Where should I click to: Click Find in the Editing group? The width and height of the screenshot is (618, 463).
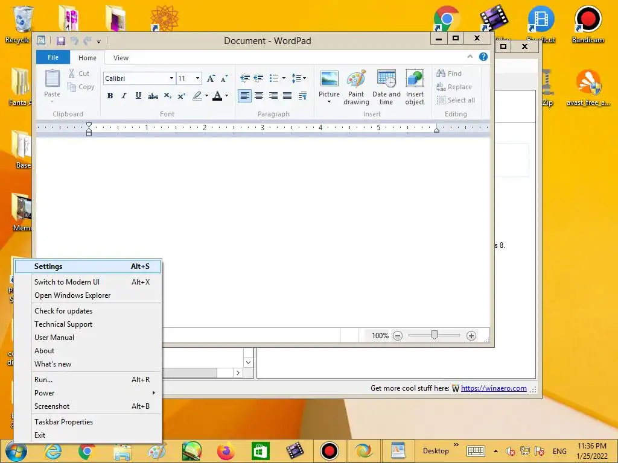pos(449,73)
